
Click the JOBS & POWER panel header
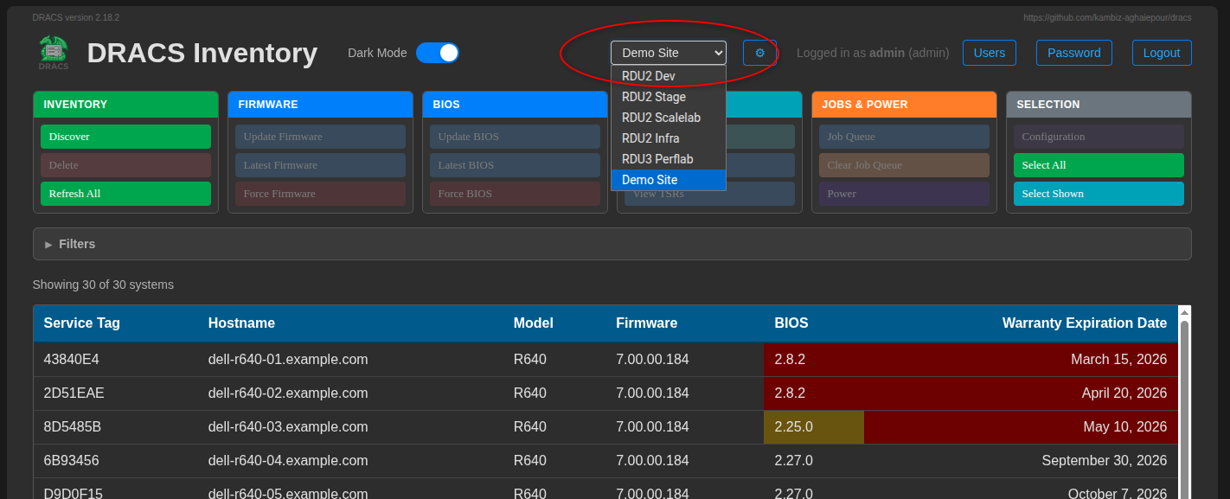point(904,105)
